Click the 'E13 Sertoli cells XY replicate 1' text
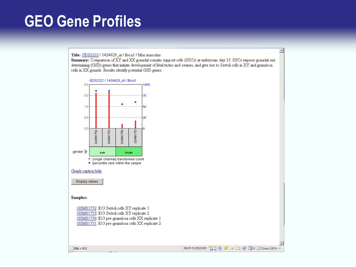 pyautogui.click(x=123, y=208)
